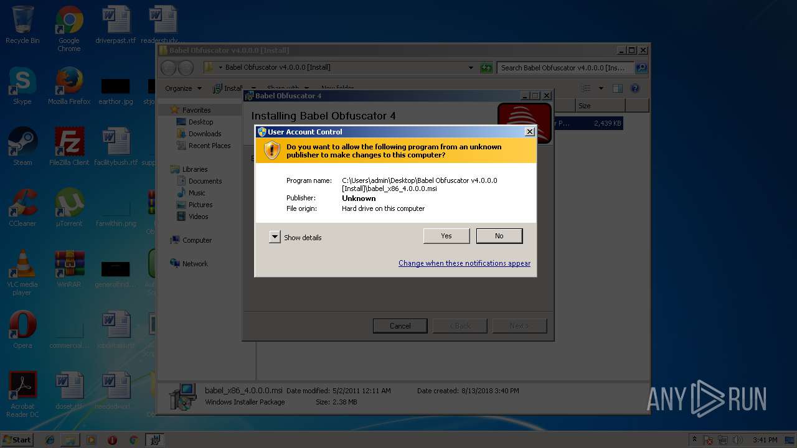The image size is (797, 448).
Task: Select Favorites in Explorer navigation pane
Action: [x=196, y=110]
